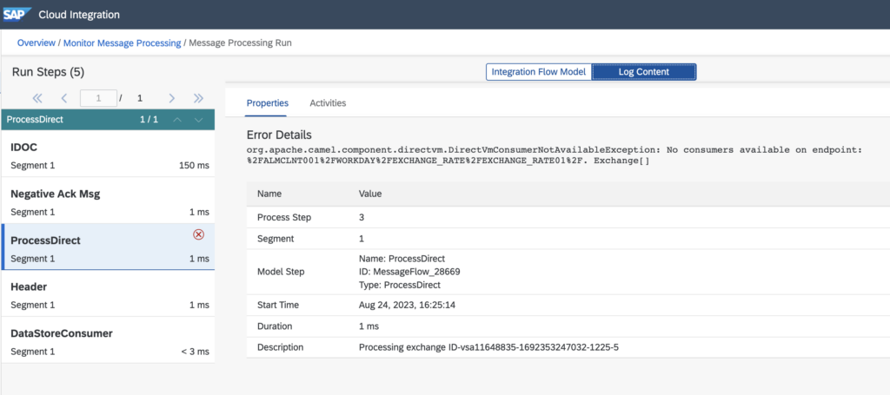Click the Cloud Integration title

coord(79,15)
